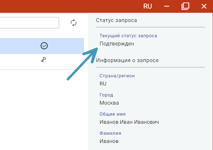Viewport: 213px width, 150px height.
Task: Select the Иванов Иван Иванович value
Action: 129,122
